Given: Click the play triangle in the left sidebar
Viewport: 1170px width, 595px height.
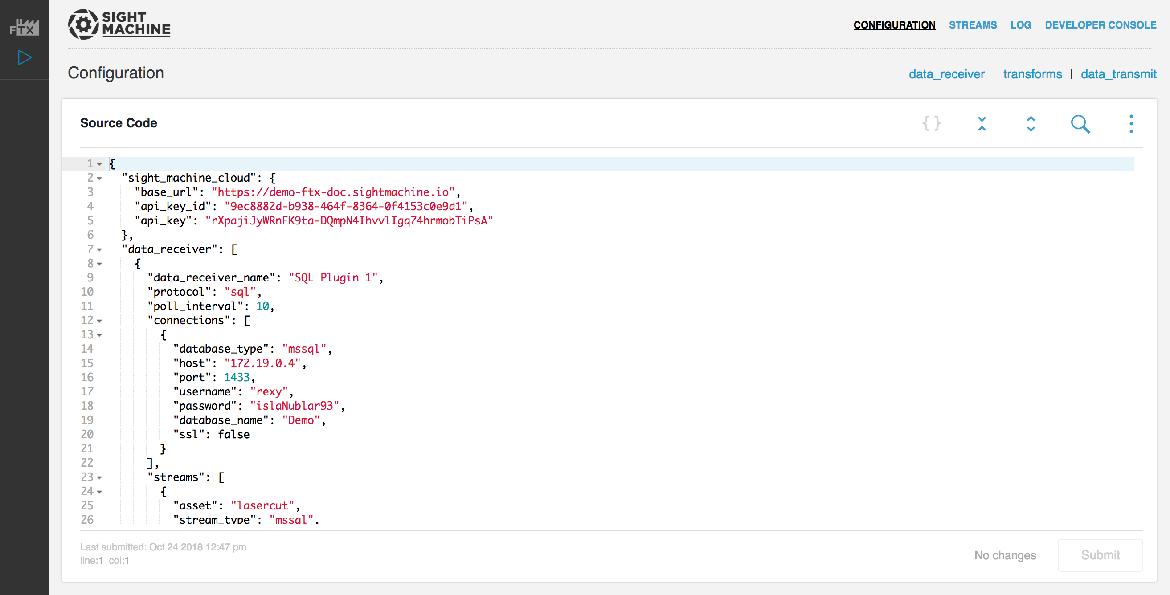Looking at the screenshot, I should point(24,57).
